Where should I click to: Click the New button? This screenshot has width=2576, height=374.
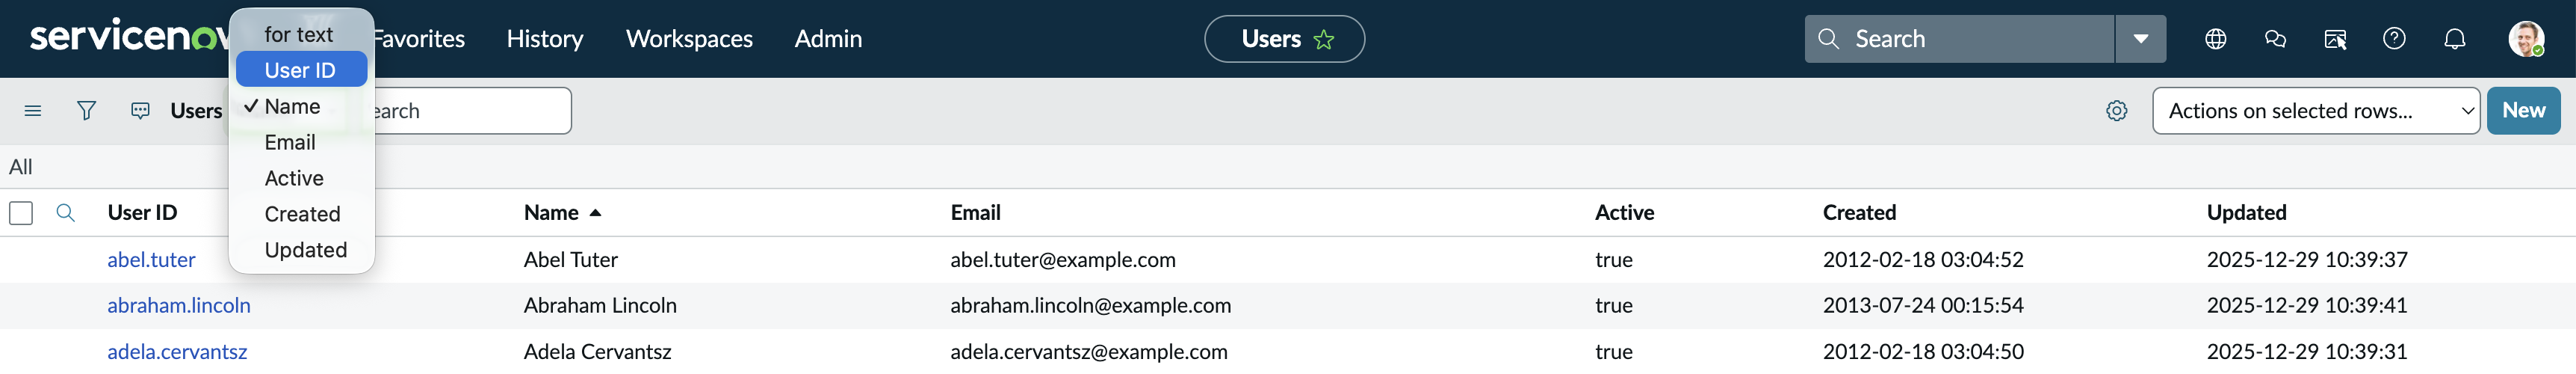[x=2523, y=111]
